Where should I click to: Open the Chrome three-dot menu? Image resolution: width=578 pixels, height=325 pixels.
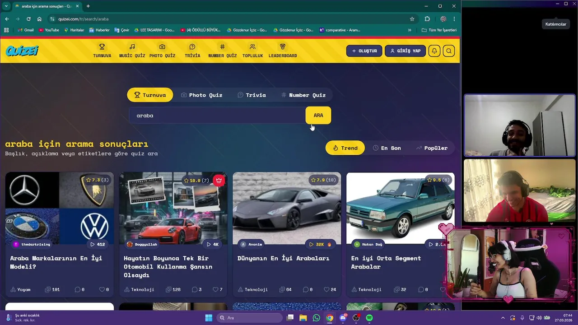click(454, 19)
